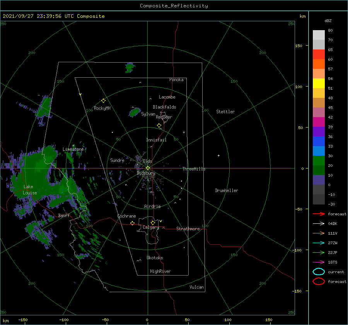Click the light gray 80-70 dBZ swatch
Screen dimensions: 348x325
point(319,35)
